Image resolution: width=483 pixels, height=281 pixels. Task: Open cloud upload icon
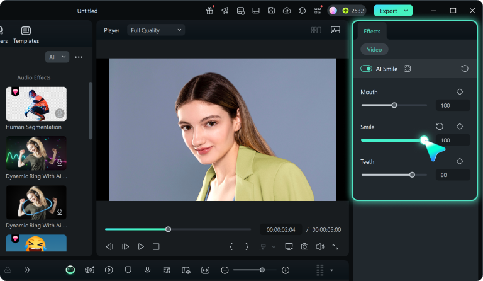(287, 11)
